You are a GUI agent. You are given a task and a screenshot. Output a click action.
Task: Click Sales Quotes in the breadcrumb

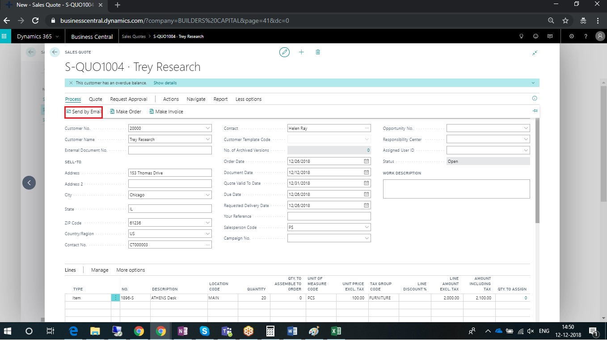[x=134, y=37]
